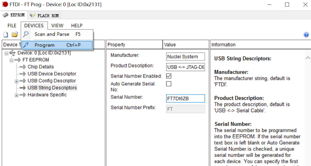Choose Scan and Parse from Devices menu
This screenshot has width=311, height=166.
[x=57, y=34]
